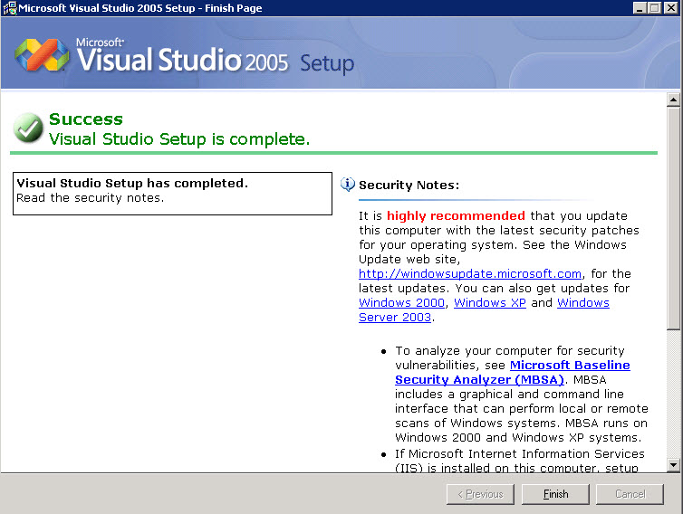The width and height of the screenshot is (683, 514).
Task: Click 'Visual Studio Setup has completed.' text
Action: point(132,183)
